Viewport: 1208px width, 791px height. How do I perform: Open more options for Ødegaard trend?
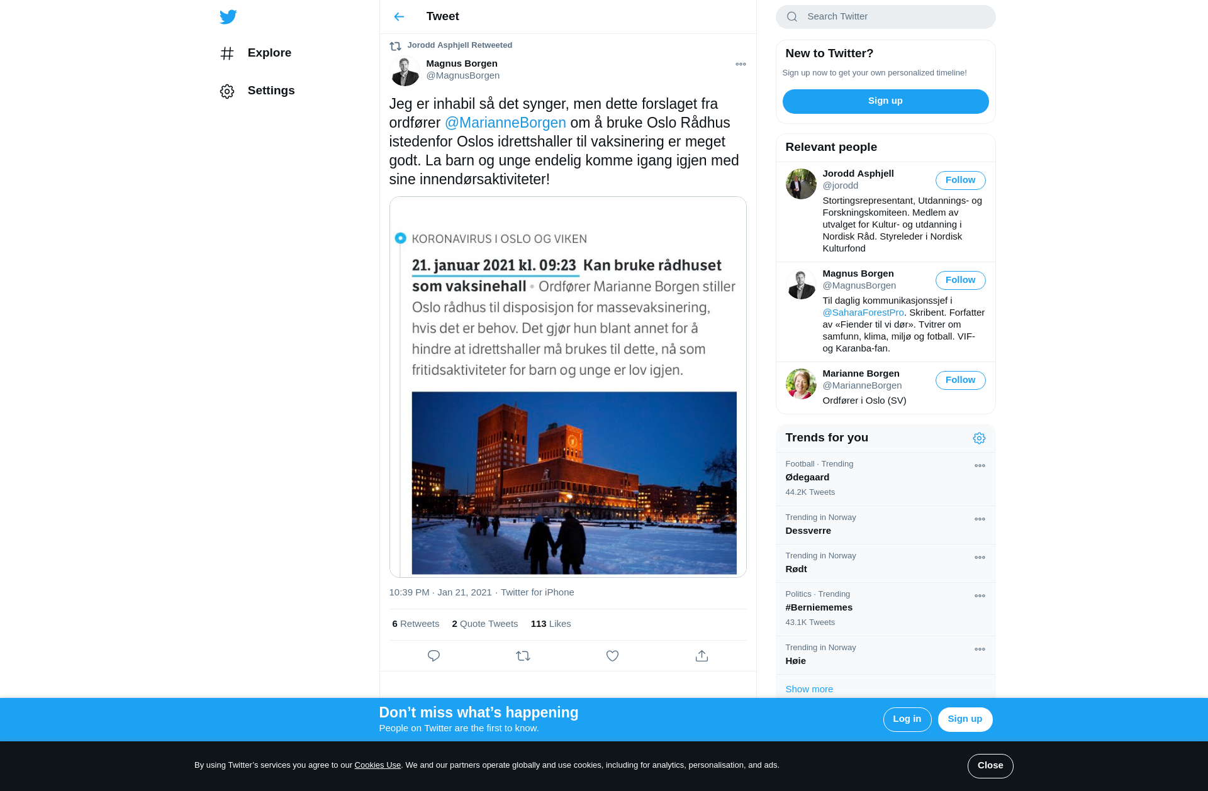(980, 466)
